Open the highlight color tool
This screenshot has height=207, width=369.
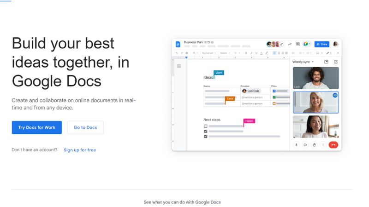click(x=267, y=53)
